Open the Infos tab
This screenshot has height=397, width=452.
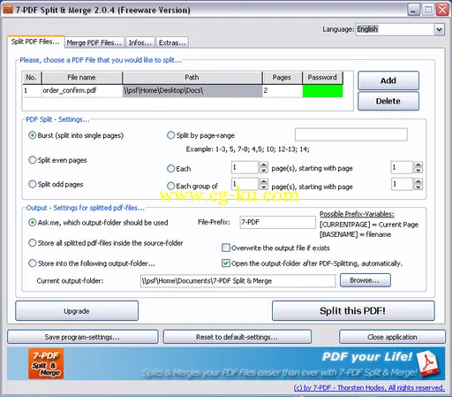140,42
